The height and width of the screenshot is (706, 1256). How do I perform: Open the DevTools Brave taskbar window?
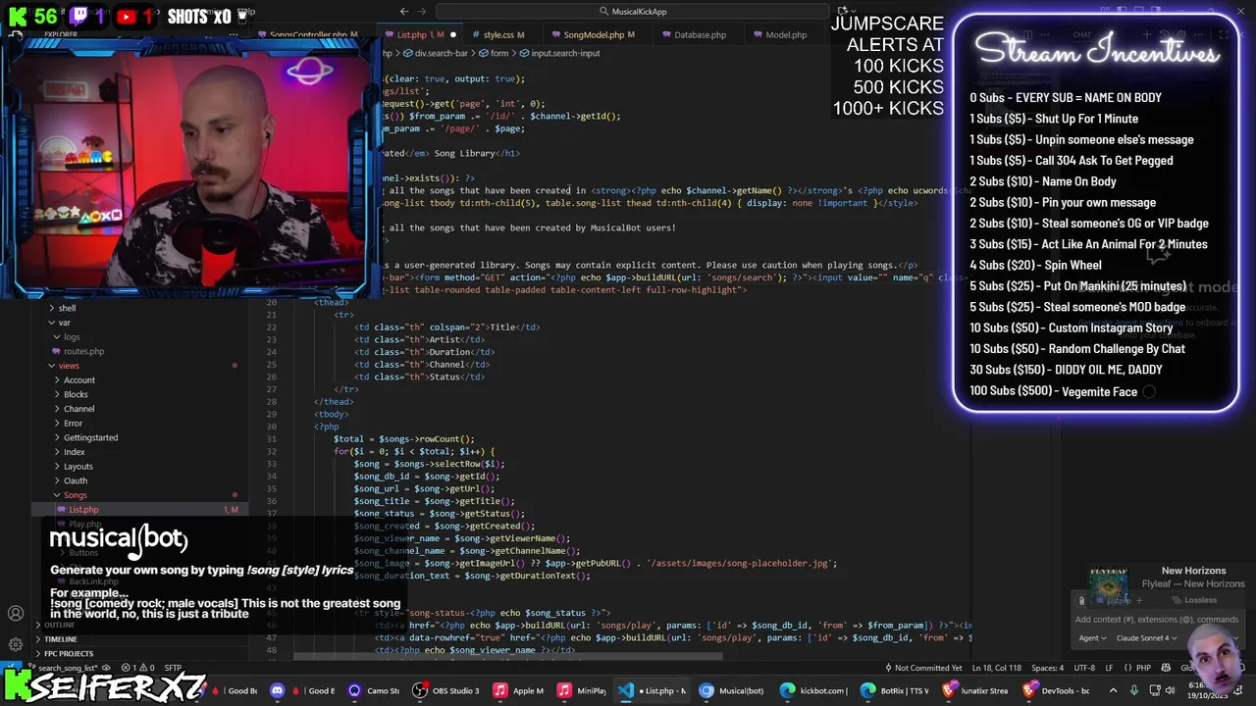click(x=1055, y=690)
